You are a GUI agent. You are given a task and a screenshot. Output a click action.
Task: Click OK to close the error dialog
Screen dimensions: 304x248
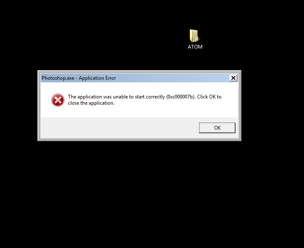[x=217, y=128]
